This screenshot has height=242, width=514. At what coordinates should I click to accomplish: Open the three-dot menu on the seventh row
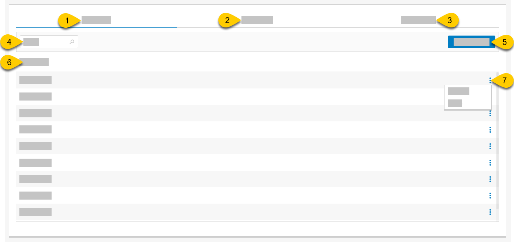point(490,179)
